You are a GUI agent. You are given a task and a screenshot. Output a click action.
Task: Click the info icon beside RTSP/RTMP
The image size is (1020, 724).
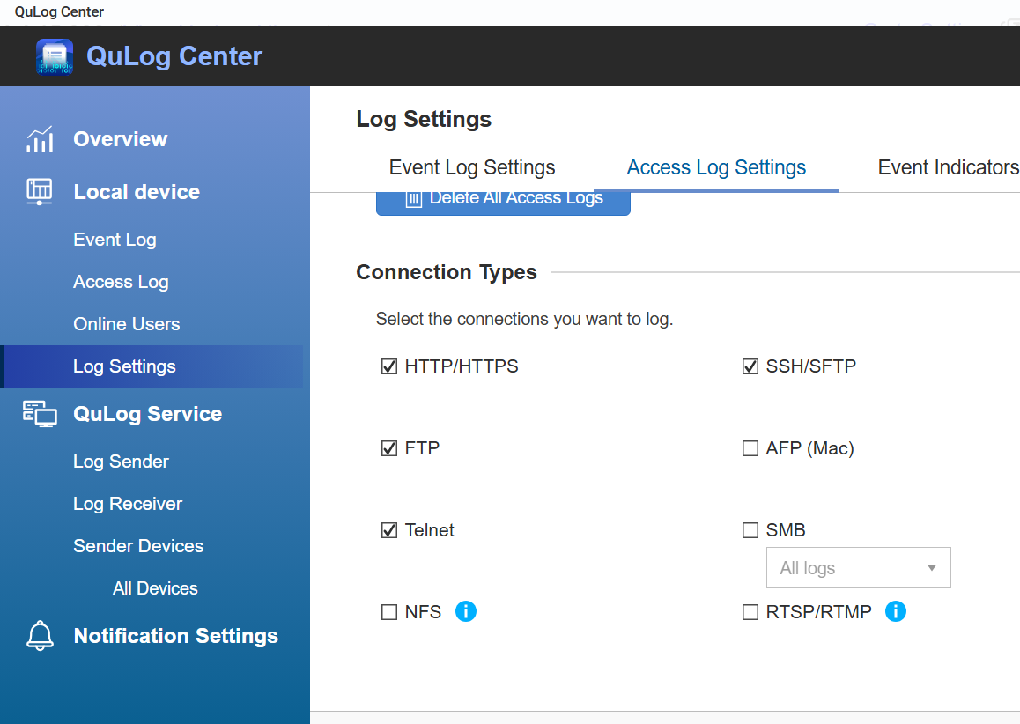(x=896, y=611)
